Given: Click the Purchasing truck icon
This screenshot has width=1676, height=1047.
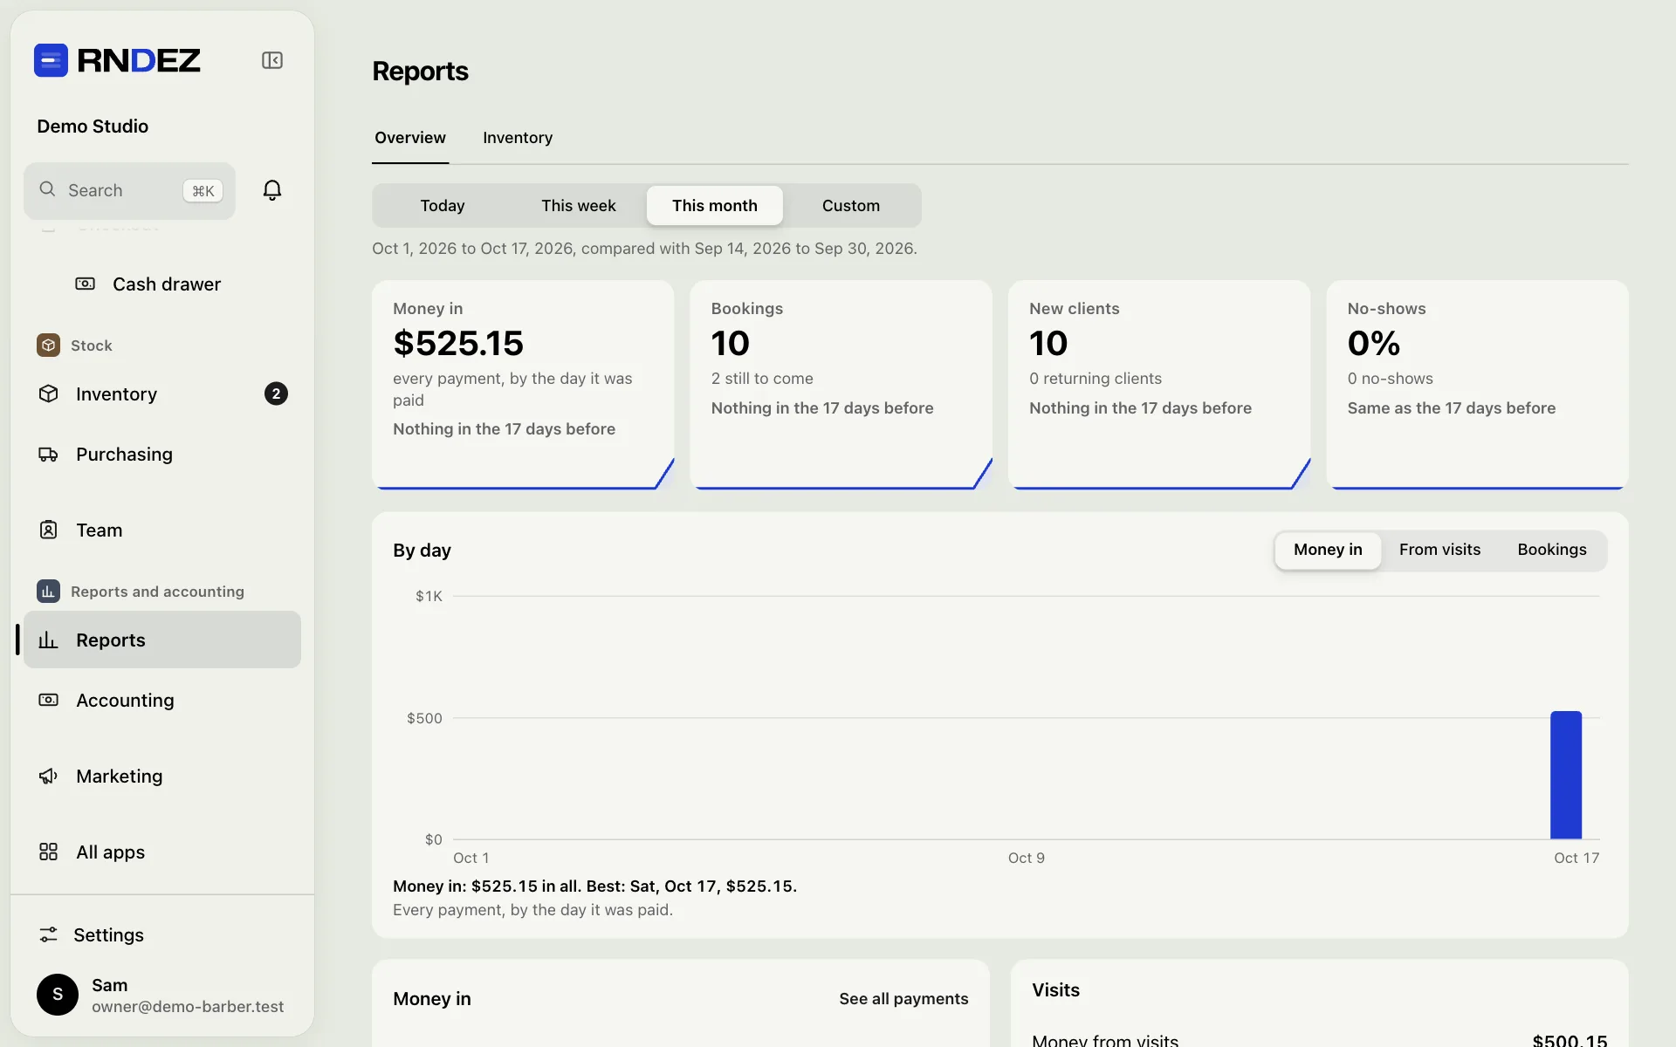Looking at the screenshot, I should (x=49, y=454).
